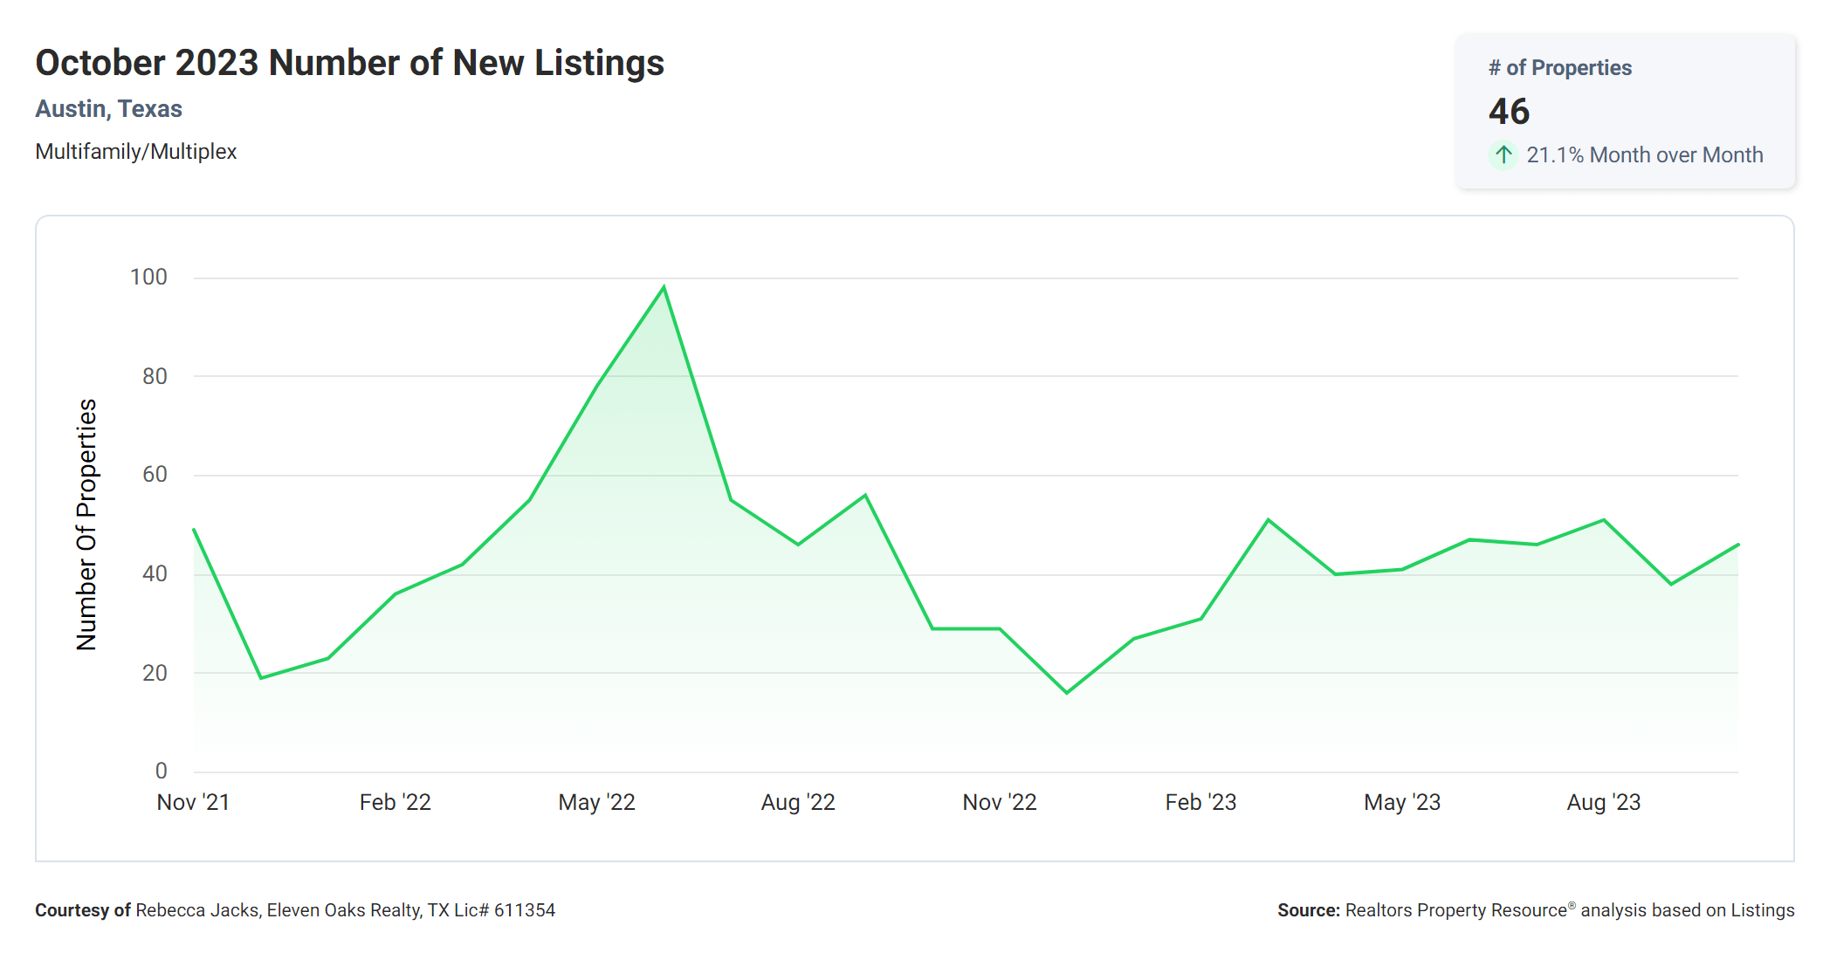Click the 'Nov '22' x-axis label

click(x=999, y=802)
